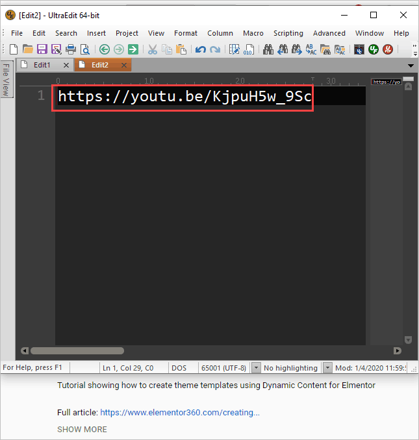Click the DOS line ending status field
This screenshot has width=419, height=440.
coord(179,368)
